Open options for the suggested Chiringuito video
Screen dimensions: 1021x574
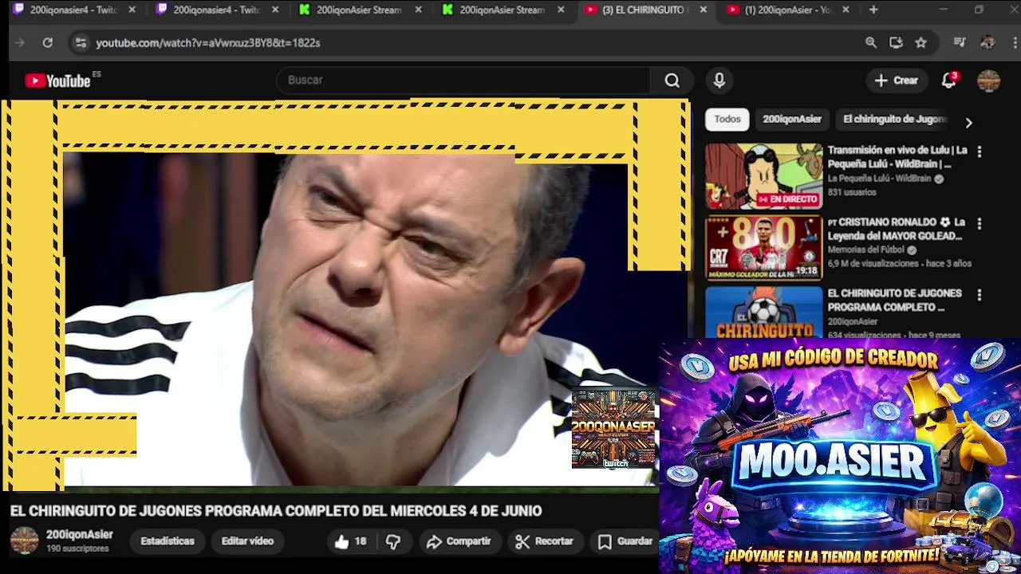(x=979, y=295)
